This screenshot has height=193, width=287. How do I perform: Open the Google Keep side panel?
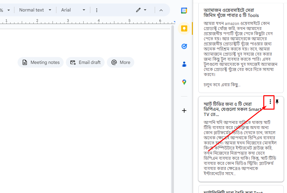[x=184, y=28]
